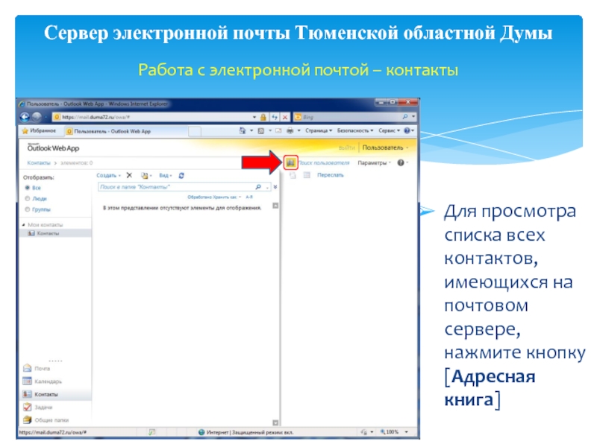This screenshot has height=447, width=597.
Task: Select the Группы radio button
Action: 28,209
